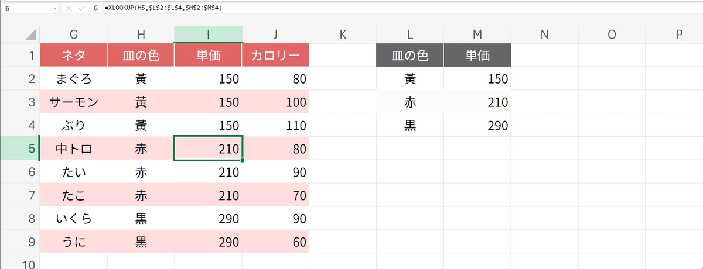The width and height of the screenshot is (703, 269).
Task: Click calorie value 80 in 中トロ row
Action: point(275,149)
